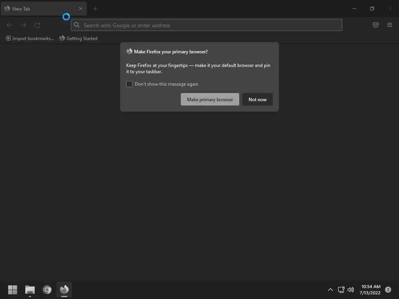
Task: Click the magnifier icon in address bar
Action: tap(77, 25)
